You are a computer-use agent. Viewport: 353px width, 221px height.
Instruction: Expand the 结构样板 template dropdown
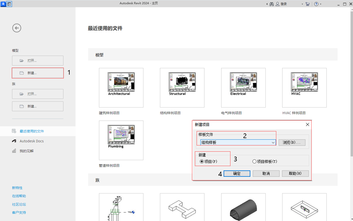[x=273, y=143]
